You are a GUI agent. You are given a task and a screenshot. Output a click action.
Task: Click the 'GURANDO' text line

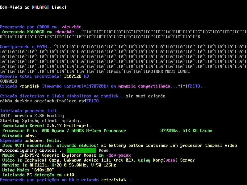9,81
